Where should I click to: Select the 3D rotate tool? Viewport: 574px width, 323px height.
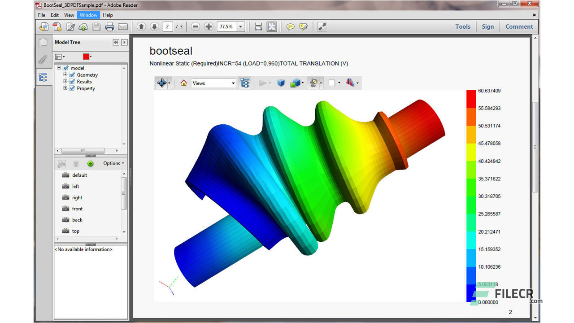coord(162,83)
